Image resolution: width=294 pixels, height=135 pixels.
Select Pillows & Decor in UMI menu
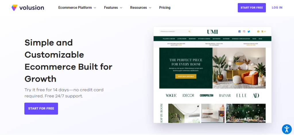pos(169,38)
